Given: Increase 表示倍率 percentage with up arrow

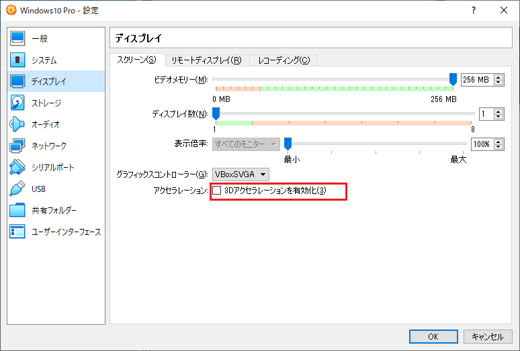Looking at the screenshot, I should tap(499, 142).
